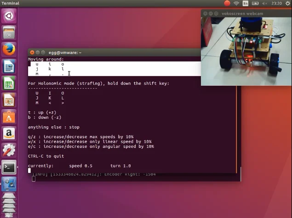Click the 'b : down (-z)' line

tap(45, 117)
